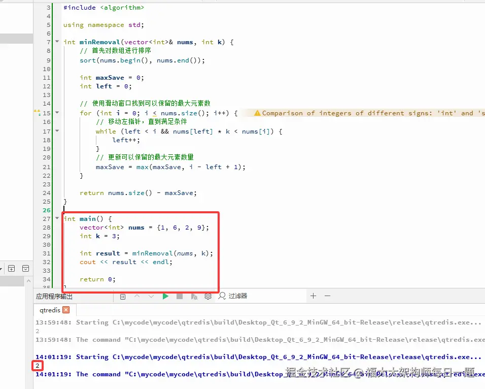
Task: Click the minRemoval function name at line 7
Action: tap(99, 42)
